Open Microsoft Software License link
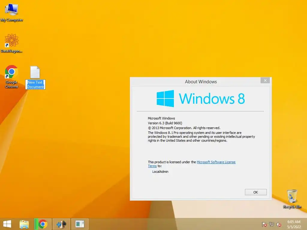The width and height of the screenshot is (307, 230). (x=216, y=162)
